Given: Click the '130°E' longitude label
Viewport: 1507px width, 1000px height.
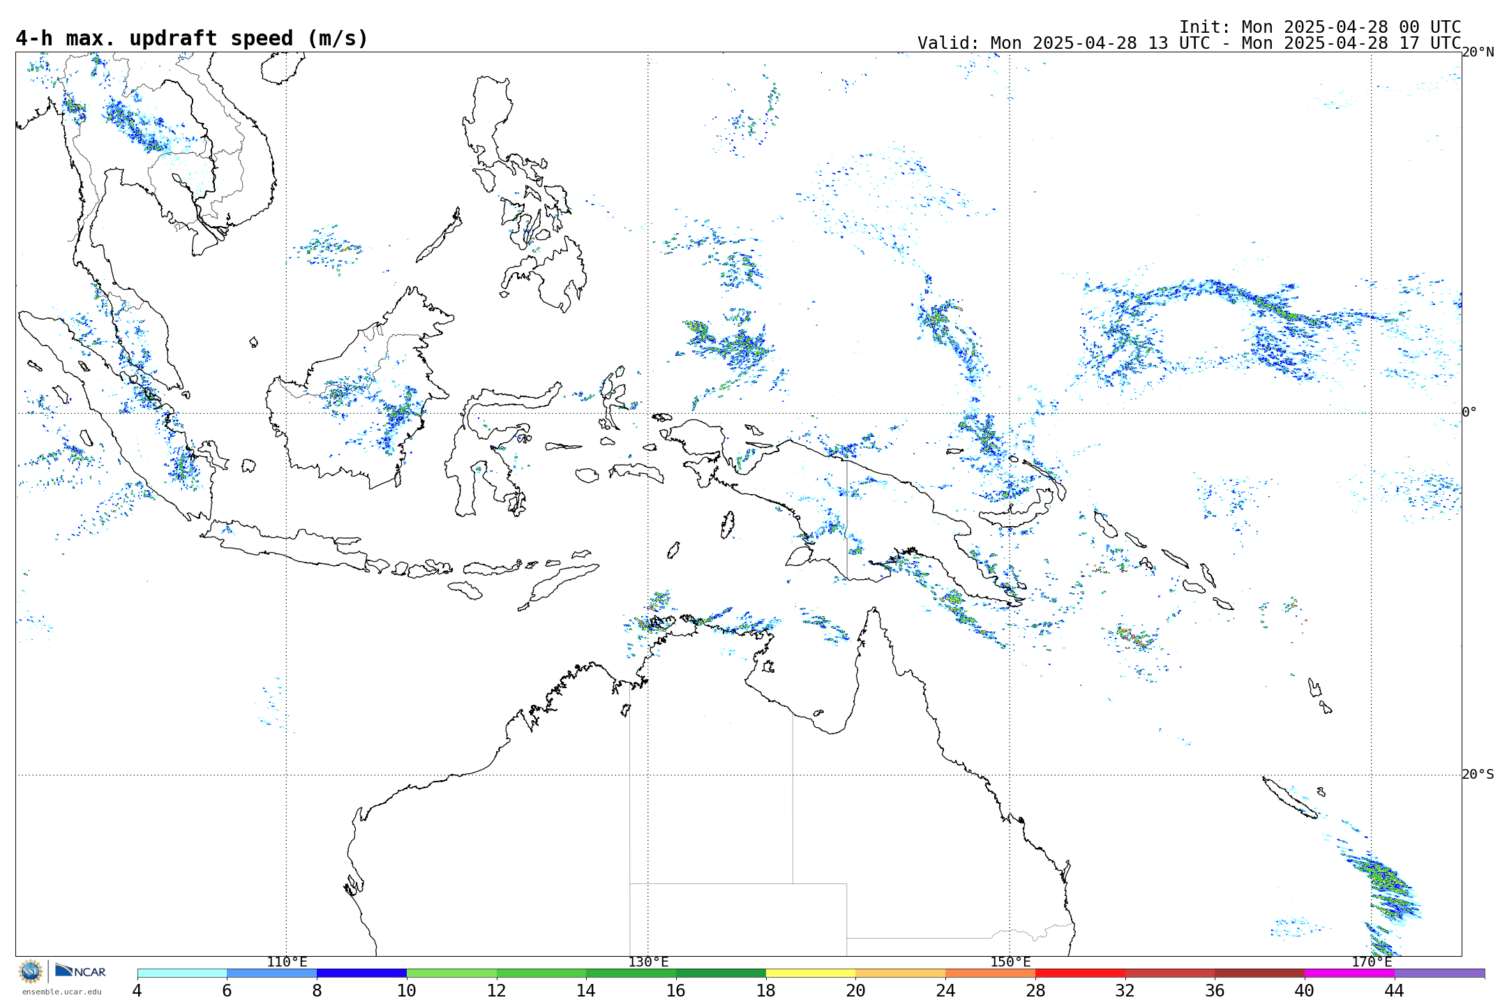Looking at the screenshot, I should (x=648, y=962).
